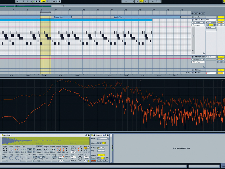Toggle the Auto range button in Spectrum
The height and width of the screenshot is (169, 225).
tap(94, 161)
